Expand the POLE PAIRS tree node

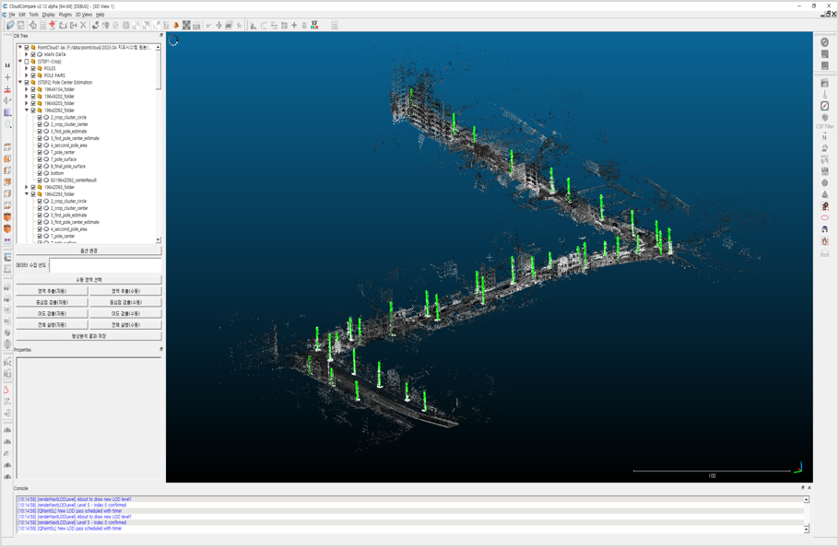click(27, 76)
